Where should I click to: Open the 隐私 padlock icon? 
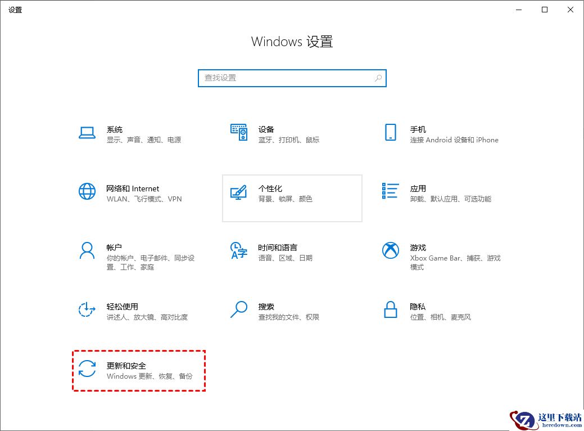[x=390, y=309]
